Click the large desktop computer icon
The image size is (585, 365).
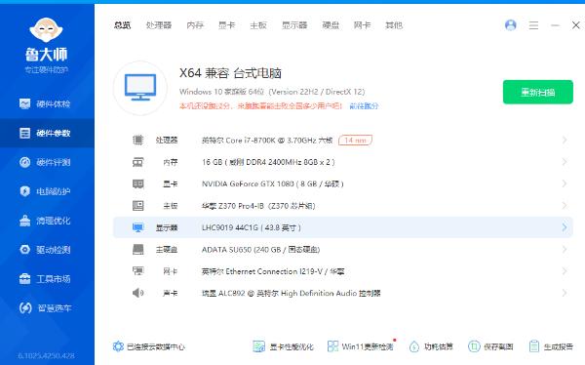[140, 88]
